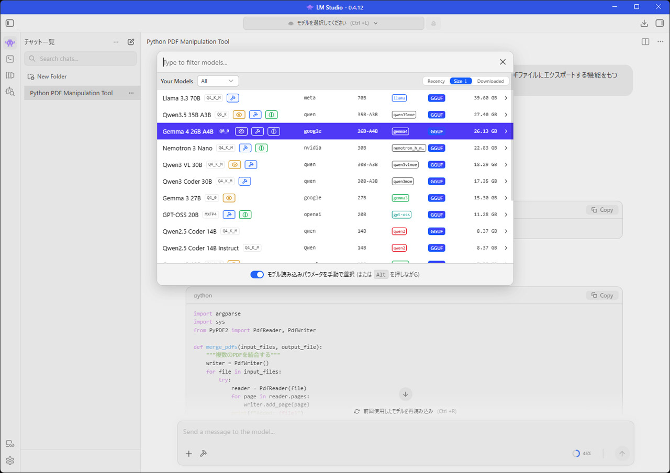Click the scroll-to-bottom arrow in the chat
The height and width of the screenshot is (473, 670).
coord(405,394)
